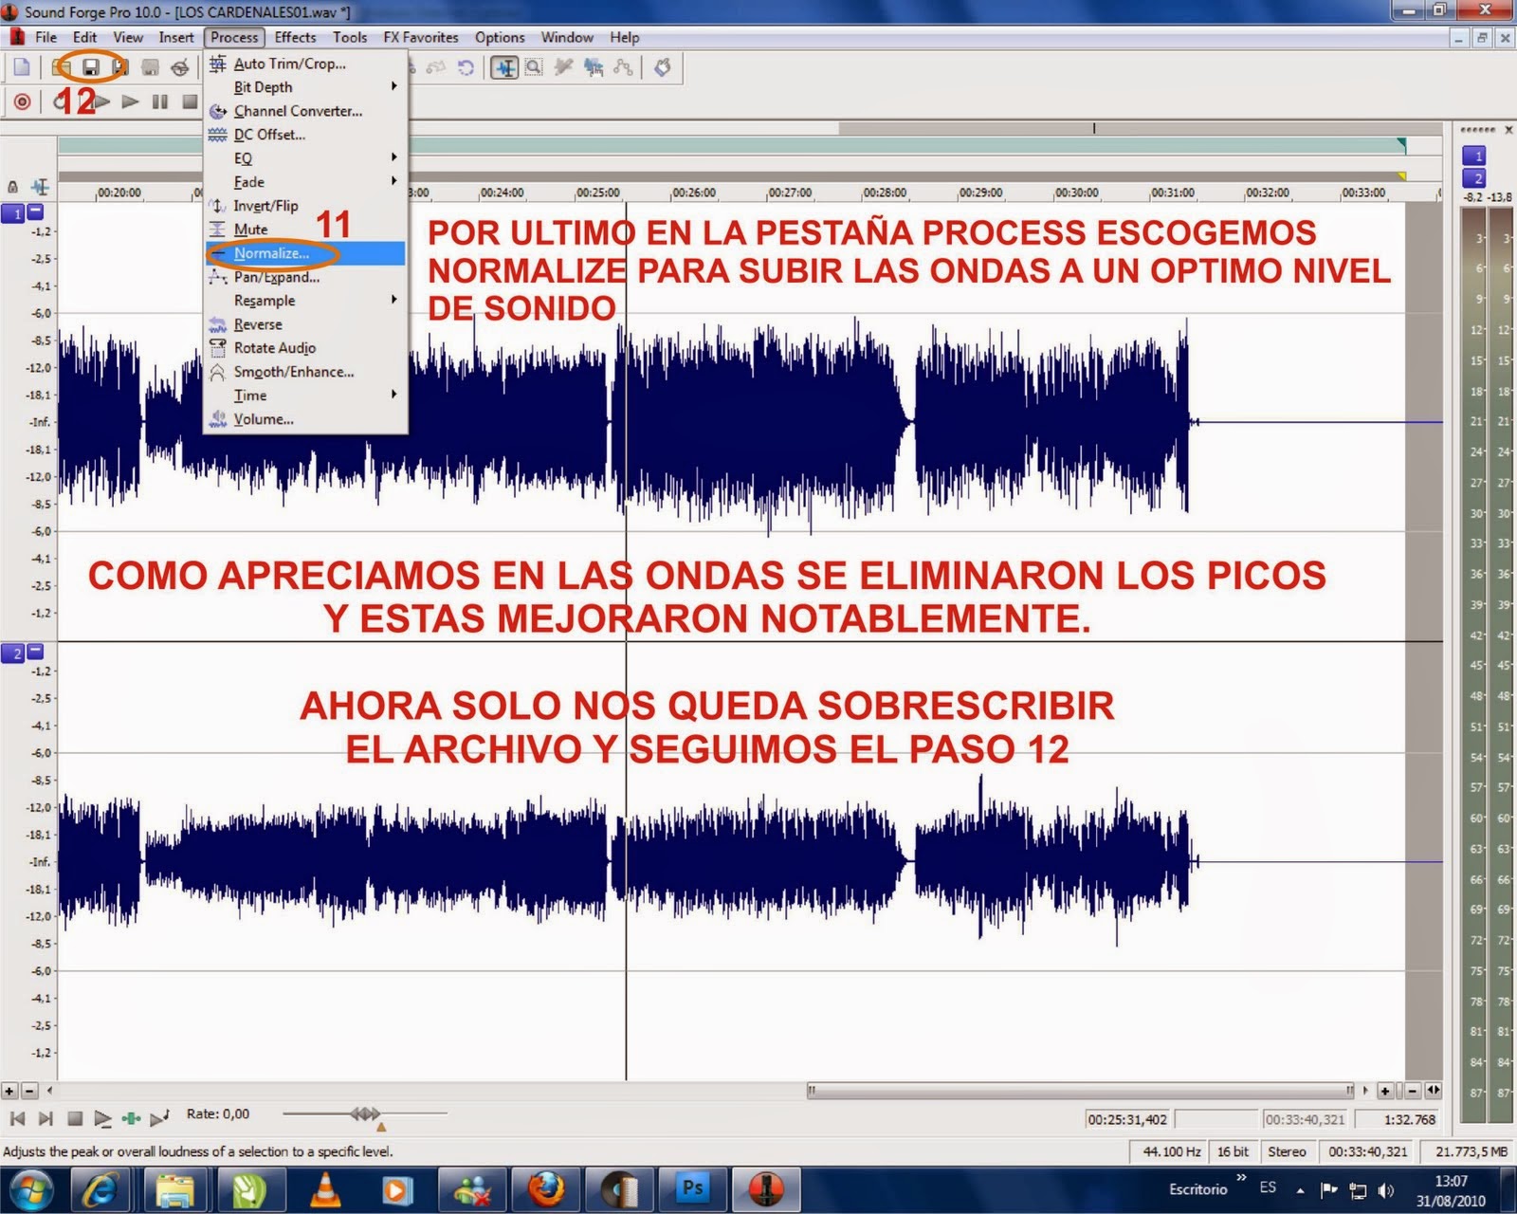Zoom out level with the bottom-left minus button
The height and width of the screenshot is (1214, 1517).
29,1091
